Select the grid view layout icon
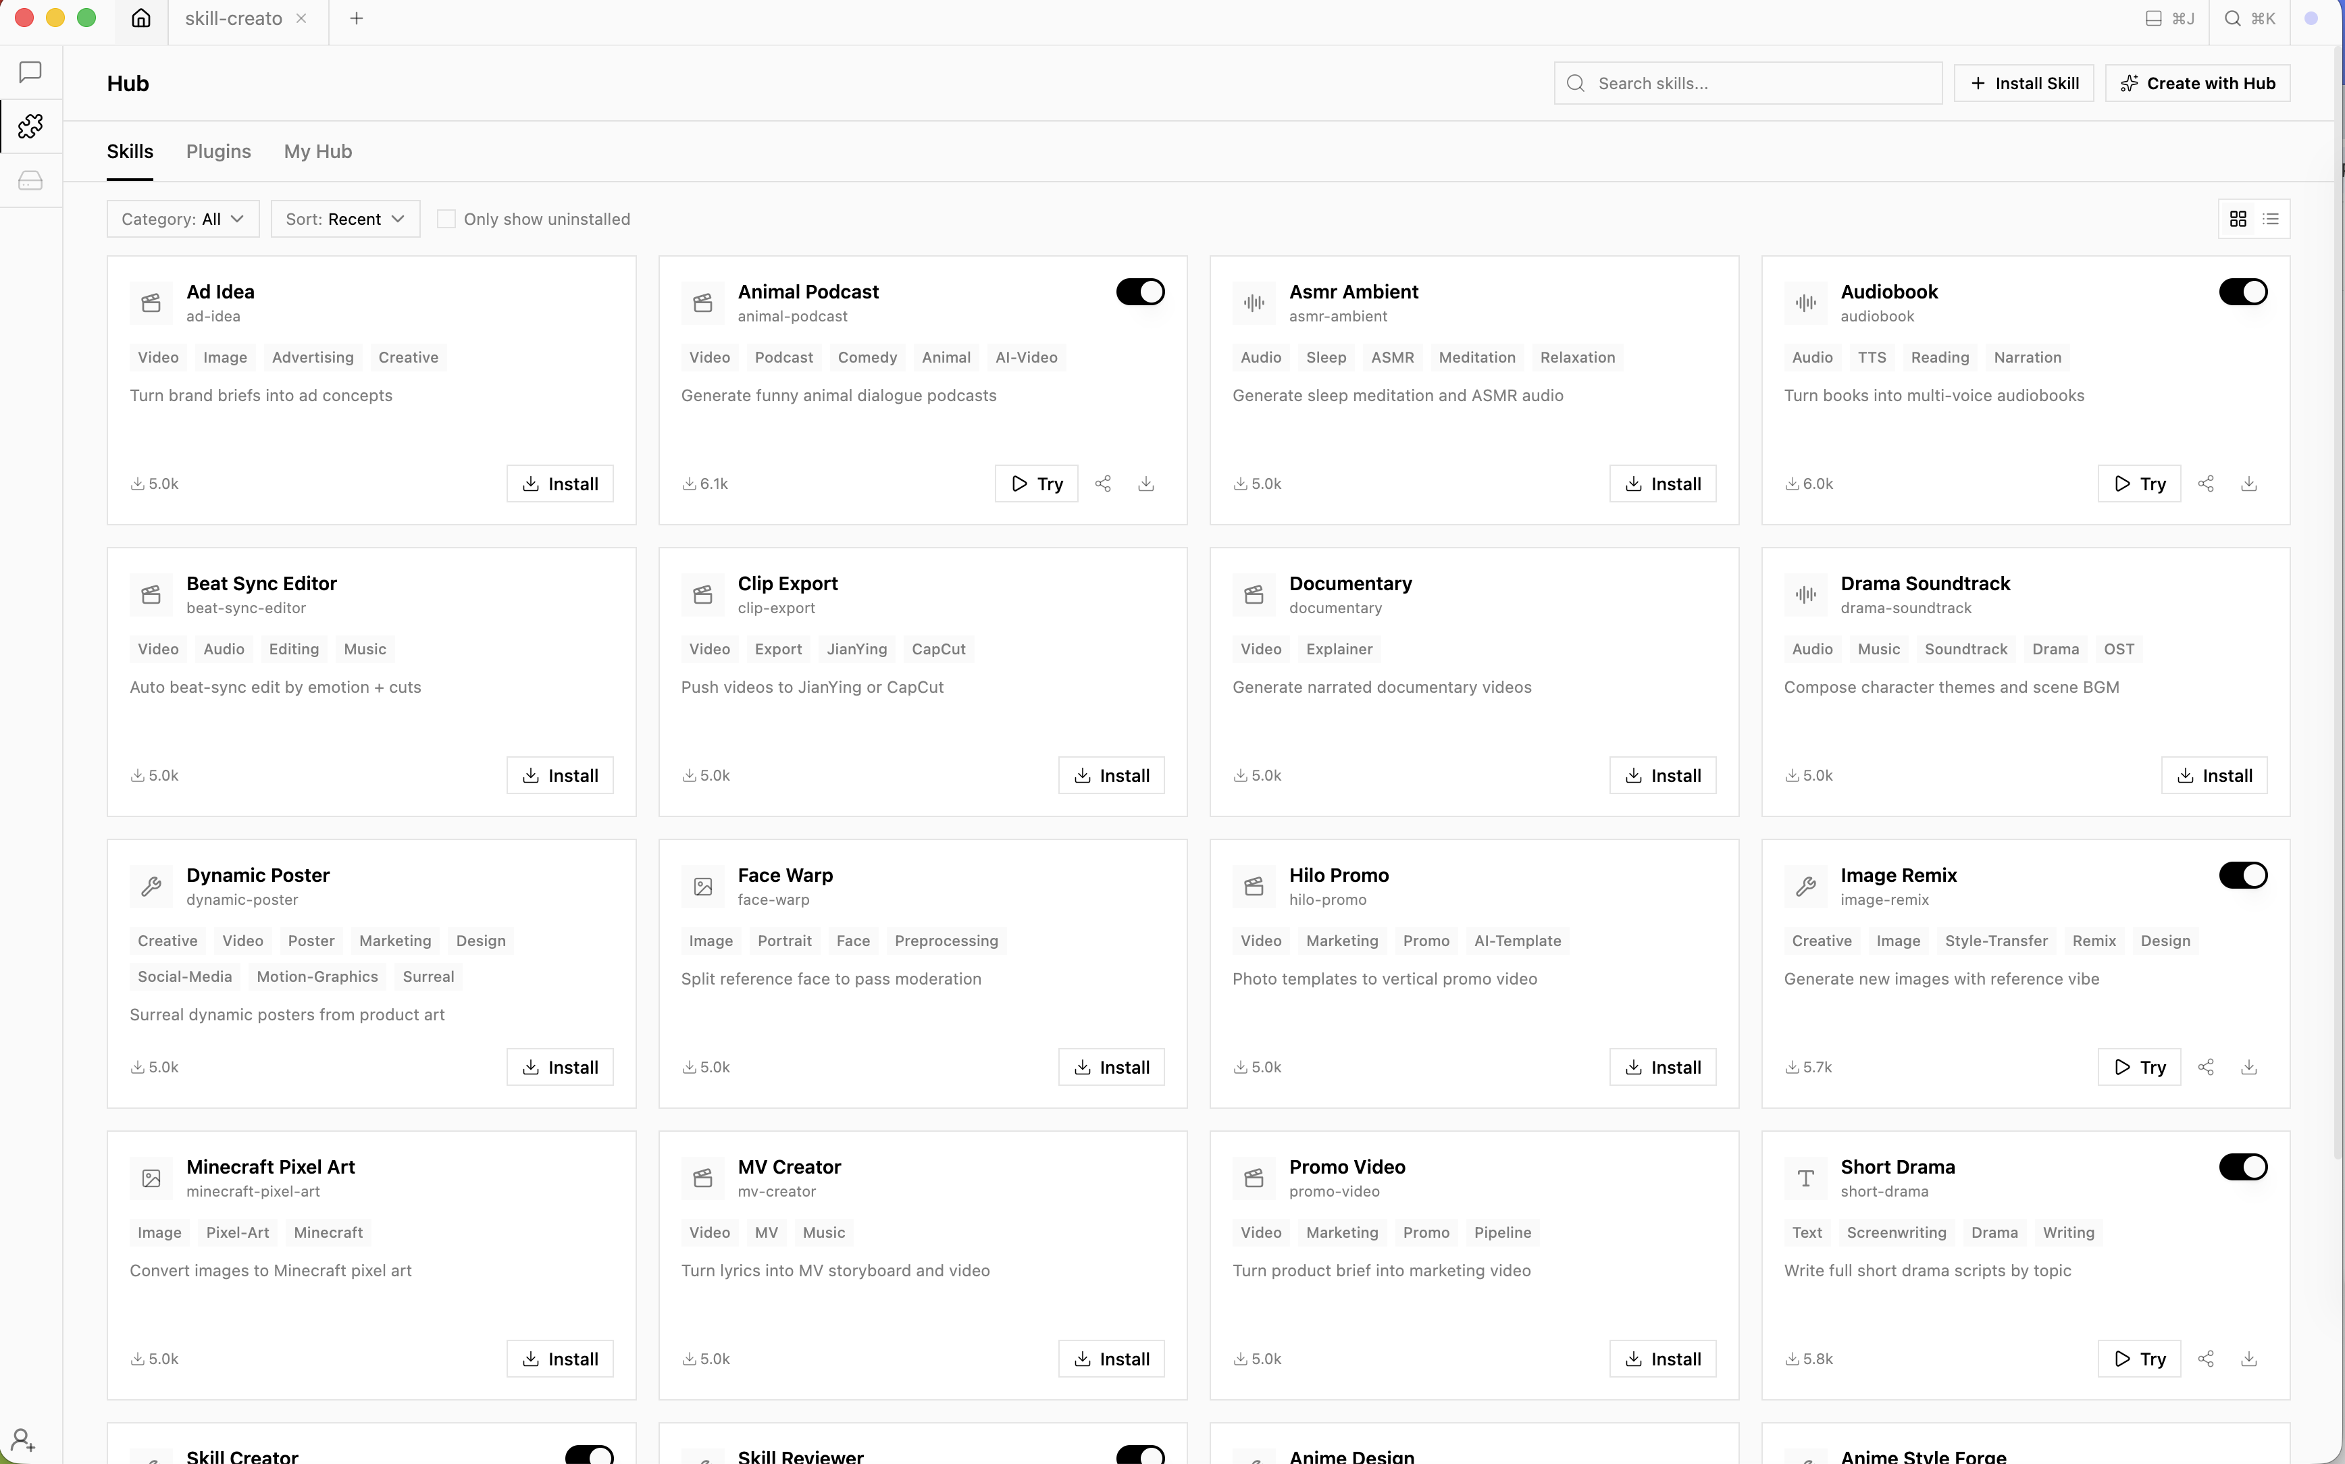 click(x=2238, y=219)
